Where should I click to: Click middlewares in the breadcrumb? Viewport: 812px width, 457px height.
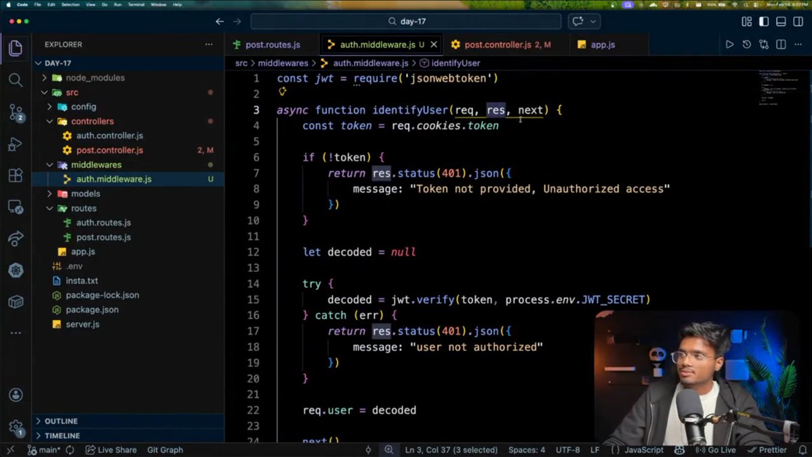tap(284, 63)
